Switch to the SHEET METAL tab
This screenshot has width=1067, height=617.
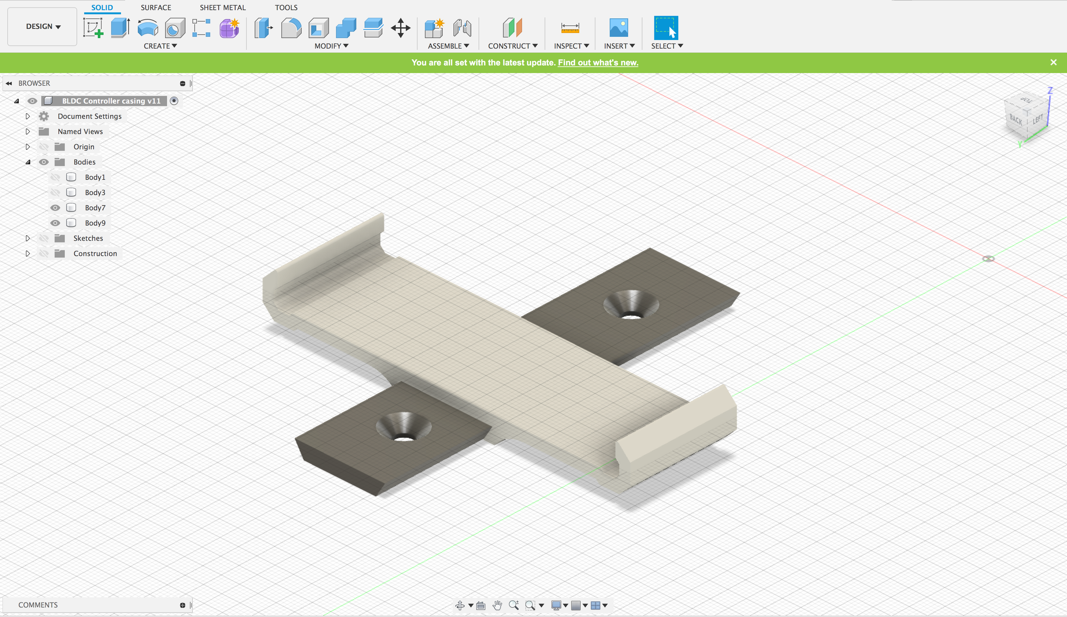pyautogui.click(x=222, y=8)
